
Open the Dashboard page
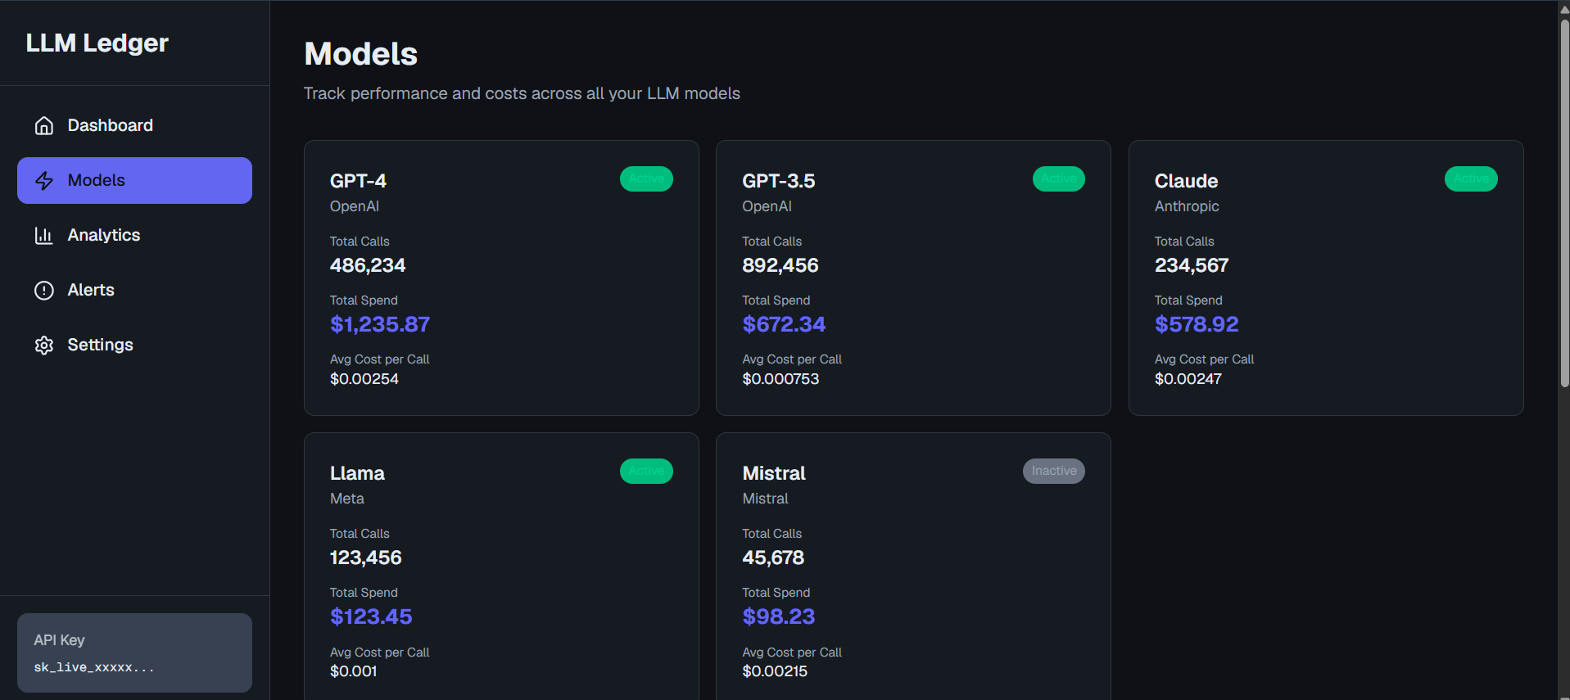[134, 125]
